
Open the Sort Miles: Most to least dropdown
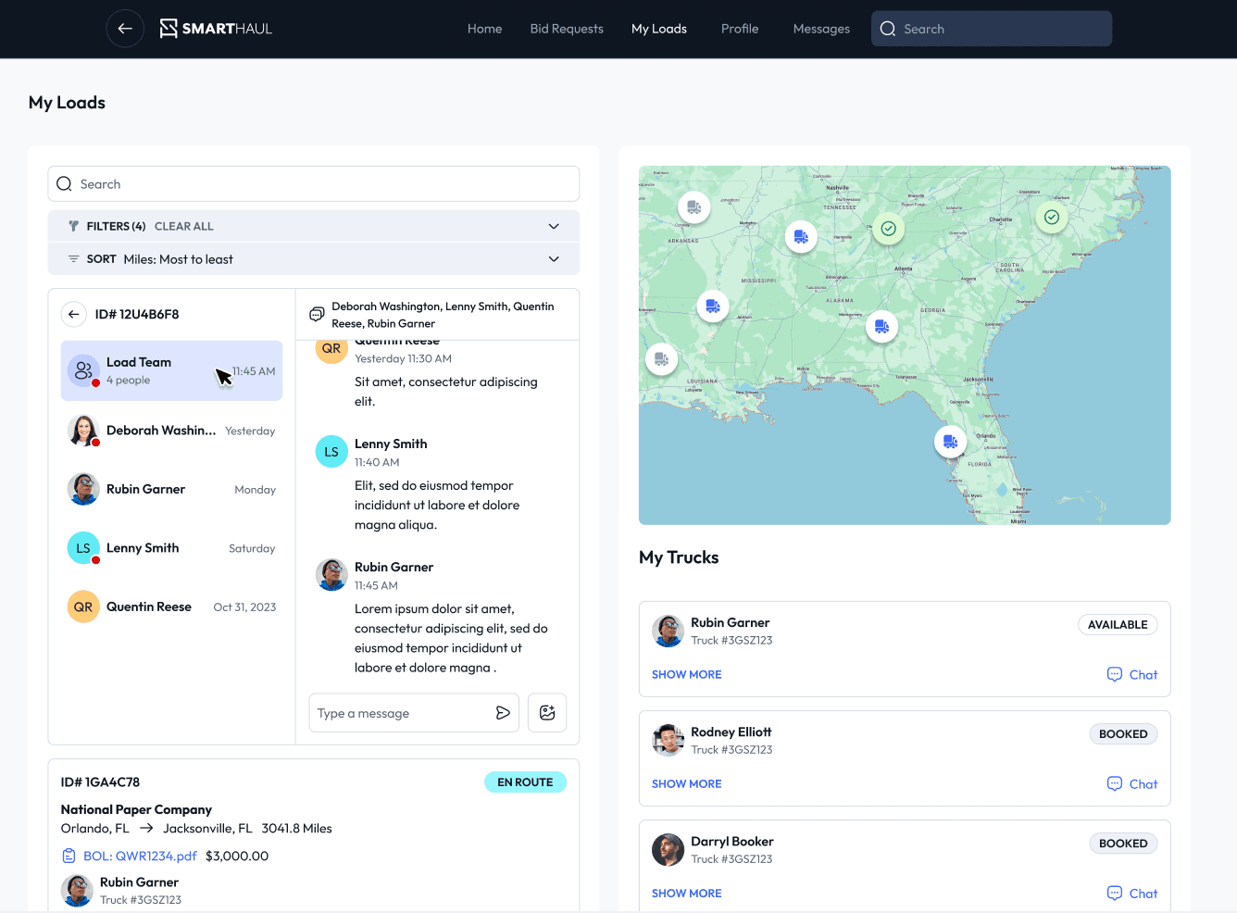click(x=553, y=259)
